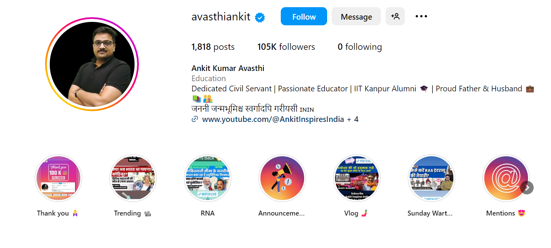
Task: Click the verified badge next to avasthiankit
Action: [260, 17]
